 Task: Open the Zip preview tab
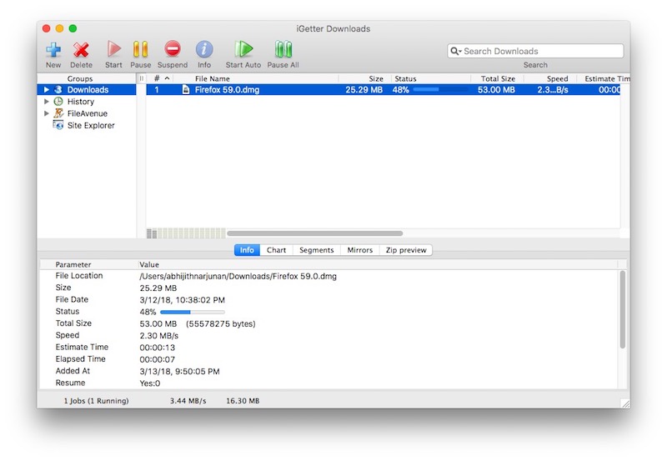coord(406,250)
